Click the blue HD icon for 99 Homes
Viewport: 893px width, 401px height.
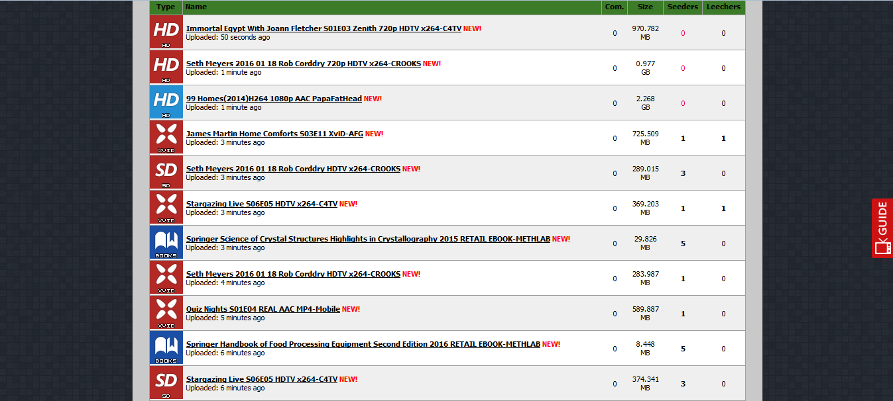[166, 102]
